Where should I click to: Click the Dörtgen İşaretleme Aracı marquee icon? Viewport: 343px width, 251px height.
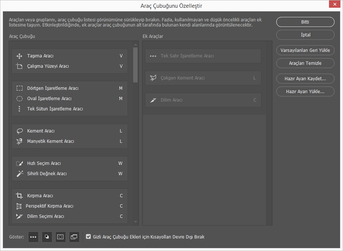click(x=20, y=88)
